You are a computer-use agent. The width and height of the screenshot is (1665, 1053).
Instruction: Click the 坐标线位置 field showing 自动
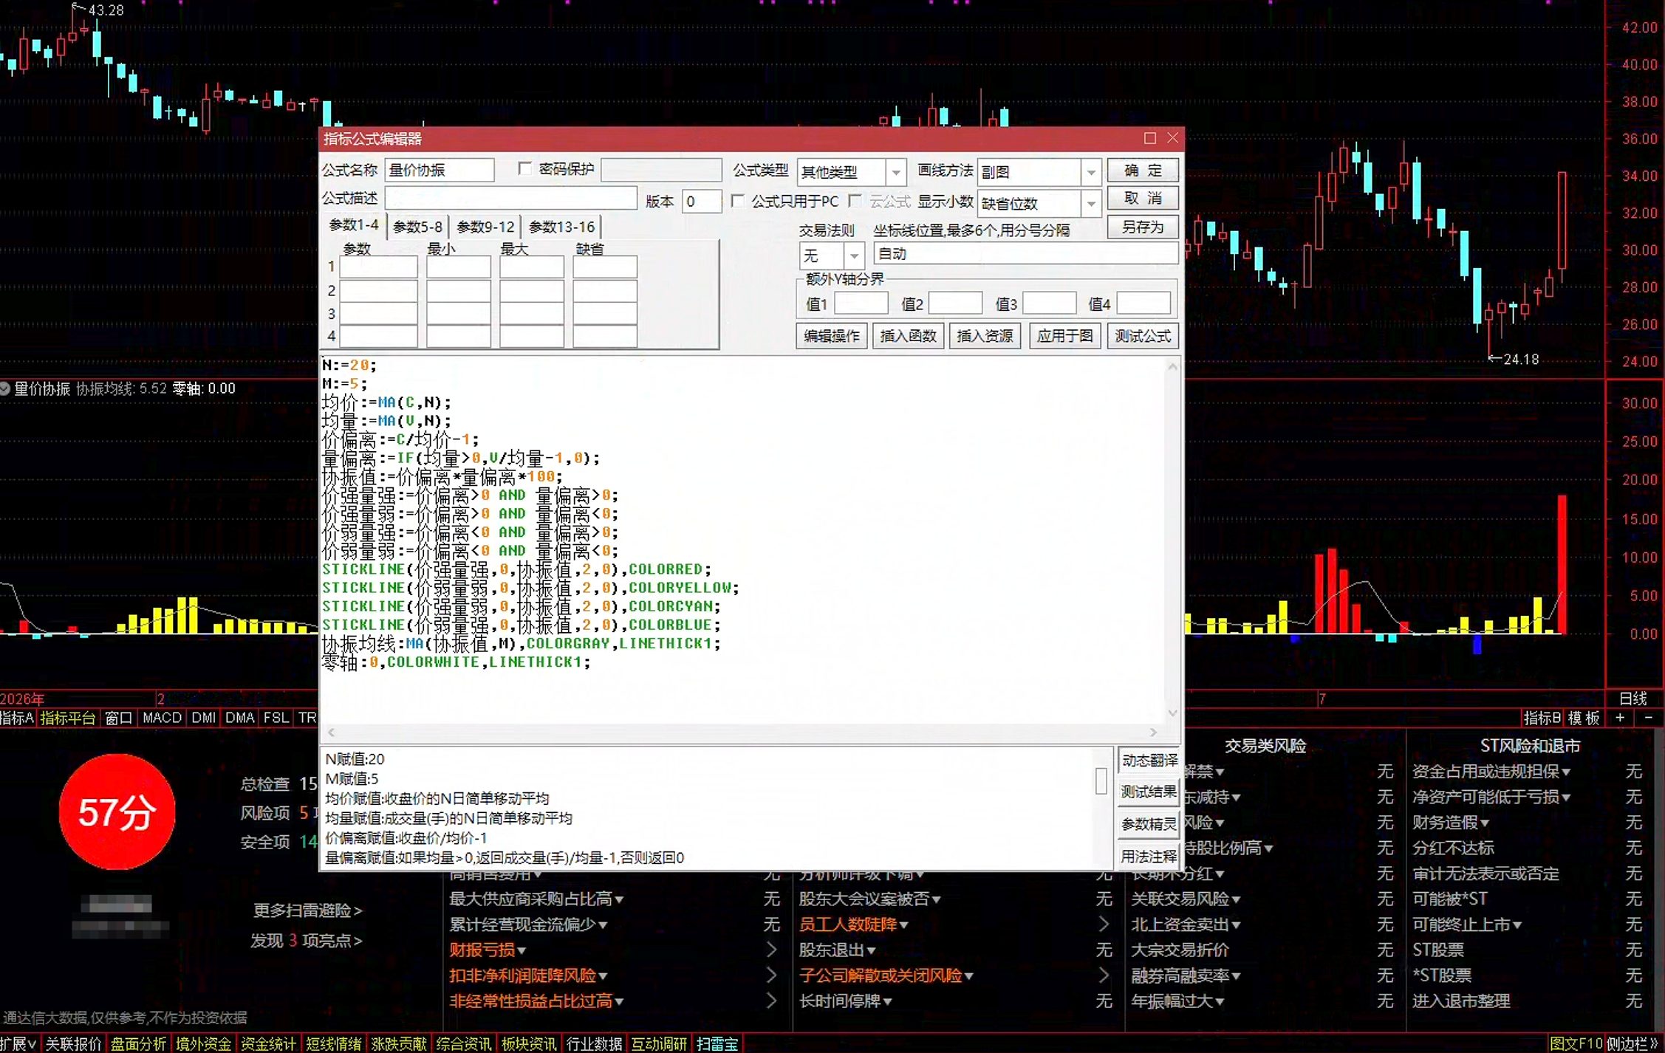coord(1025,253)
